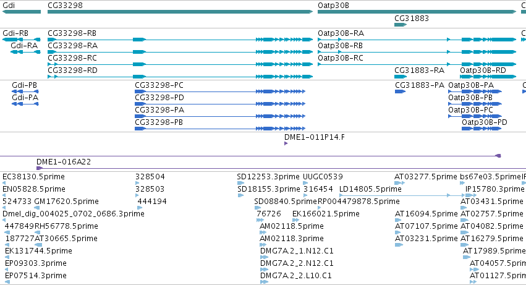This screenshot has height=285, width=526.
Task: Click the AT16094.5prime EST glyph
Action: [398, 220]
